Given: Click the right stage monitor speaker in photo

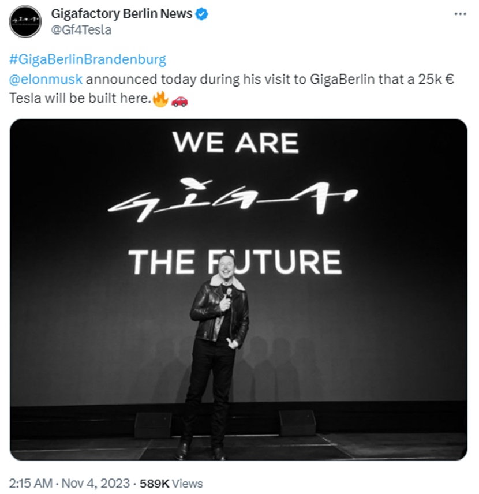Looking at the screenshot, I should [x=298, y=422].
